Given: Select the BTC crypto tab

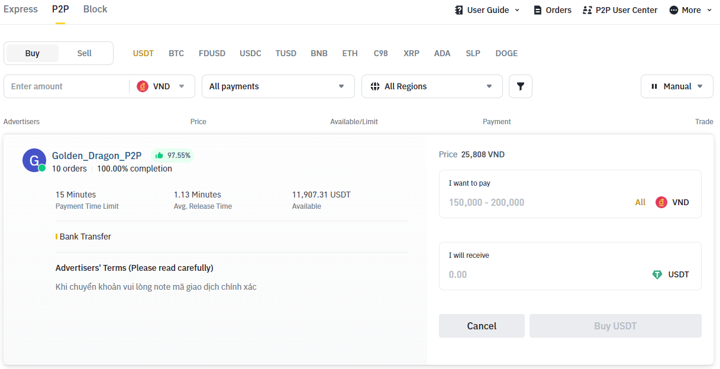Looking at the screenshot, I should pos(176,53).
